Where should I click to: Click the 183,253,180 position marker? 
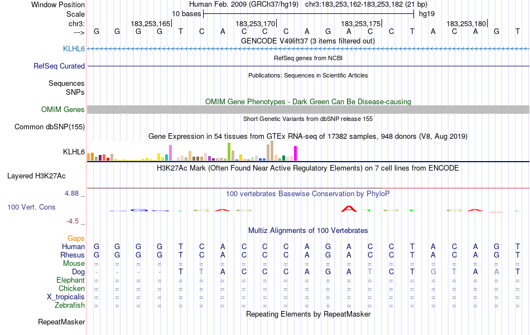tap(467, 23)
